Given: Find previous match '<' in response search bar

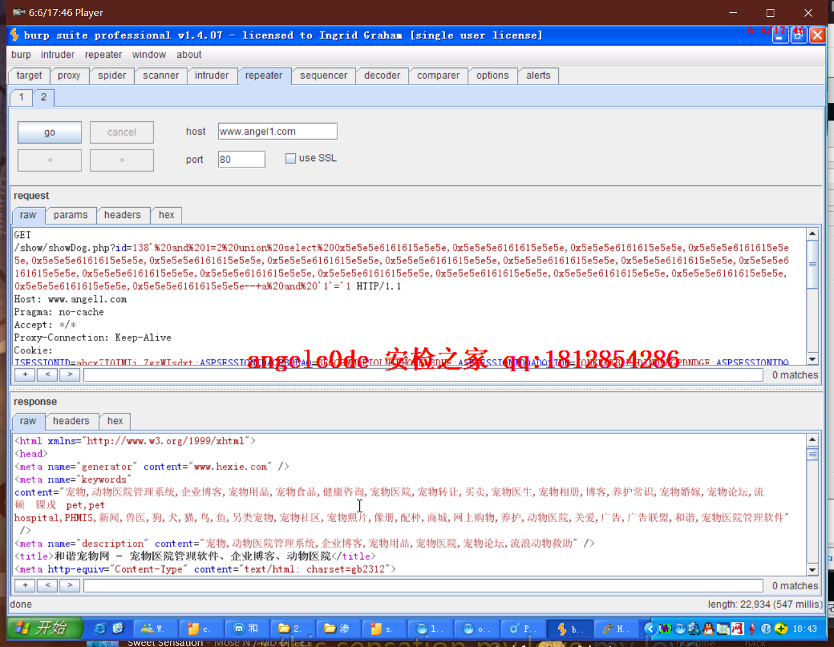Looking at the screenshot, I should (47, 585).
